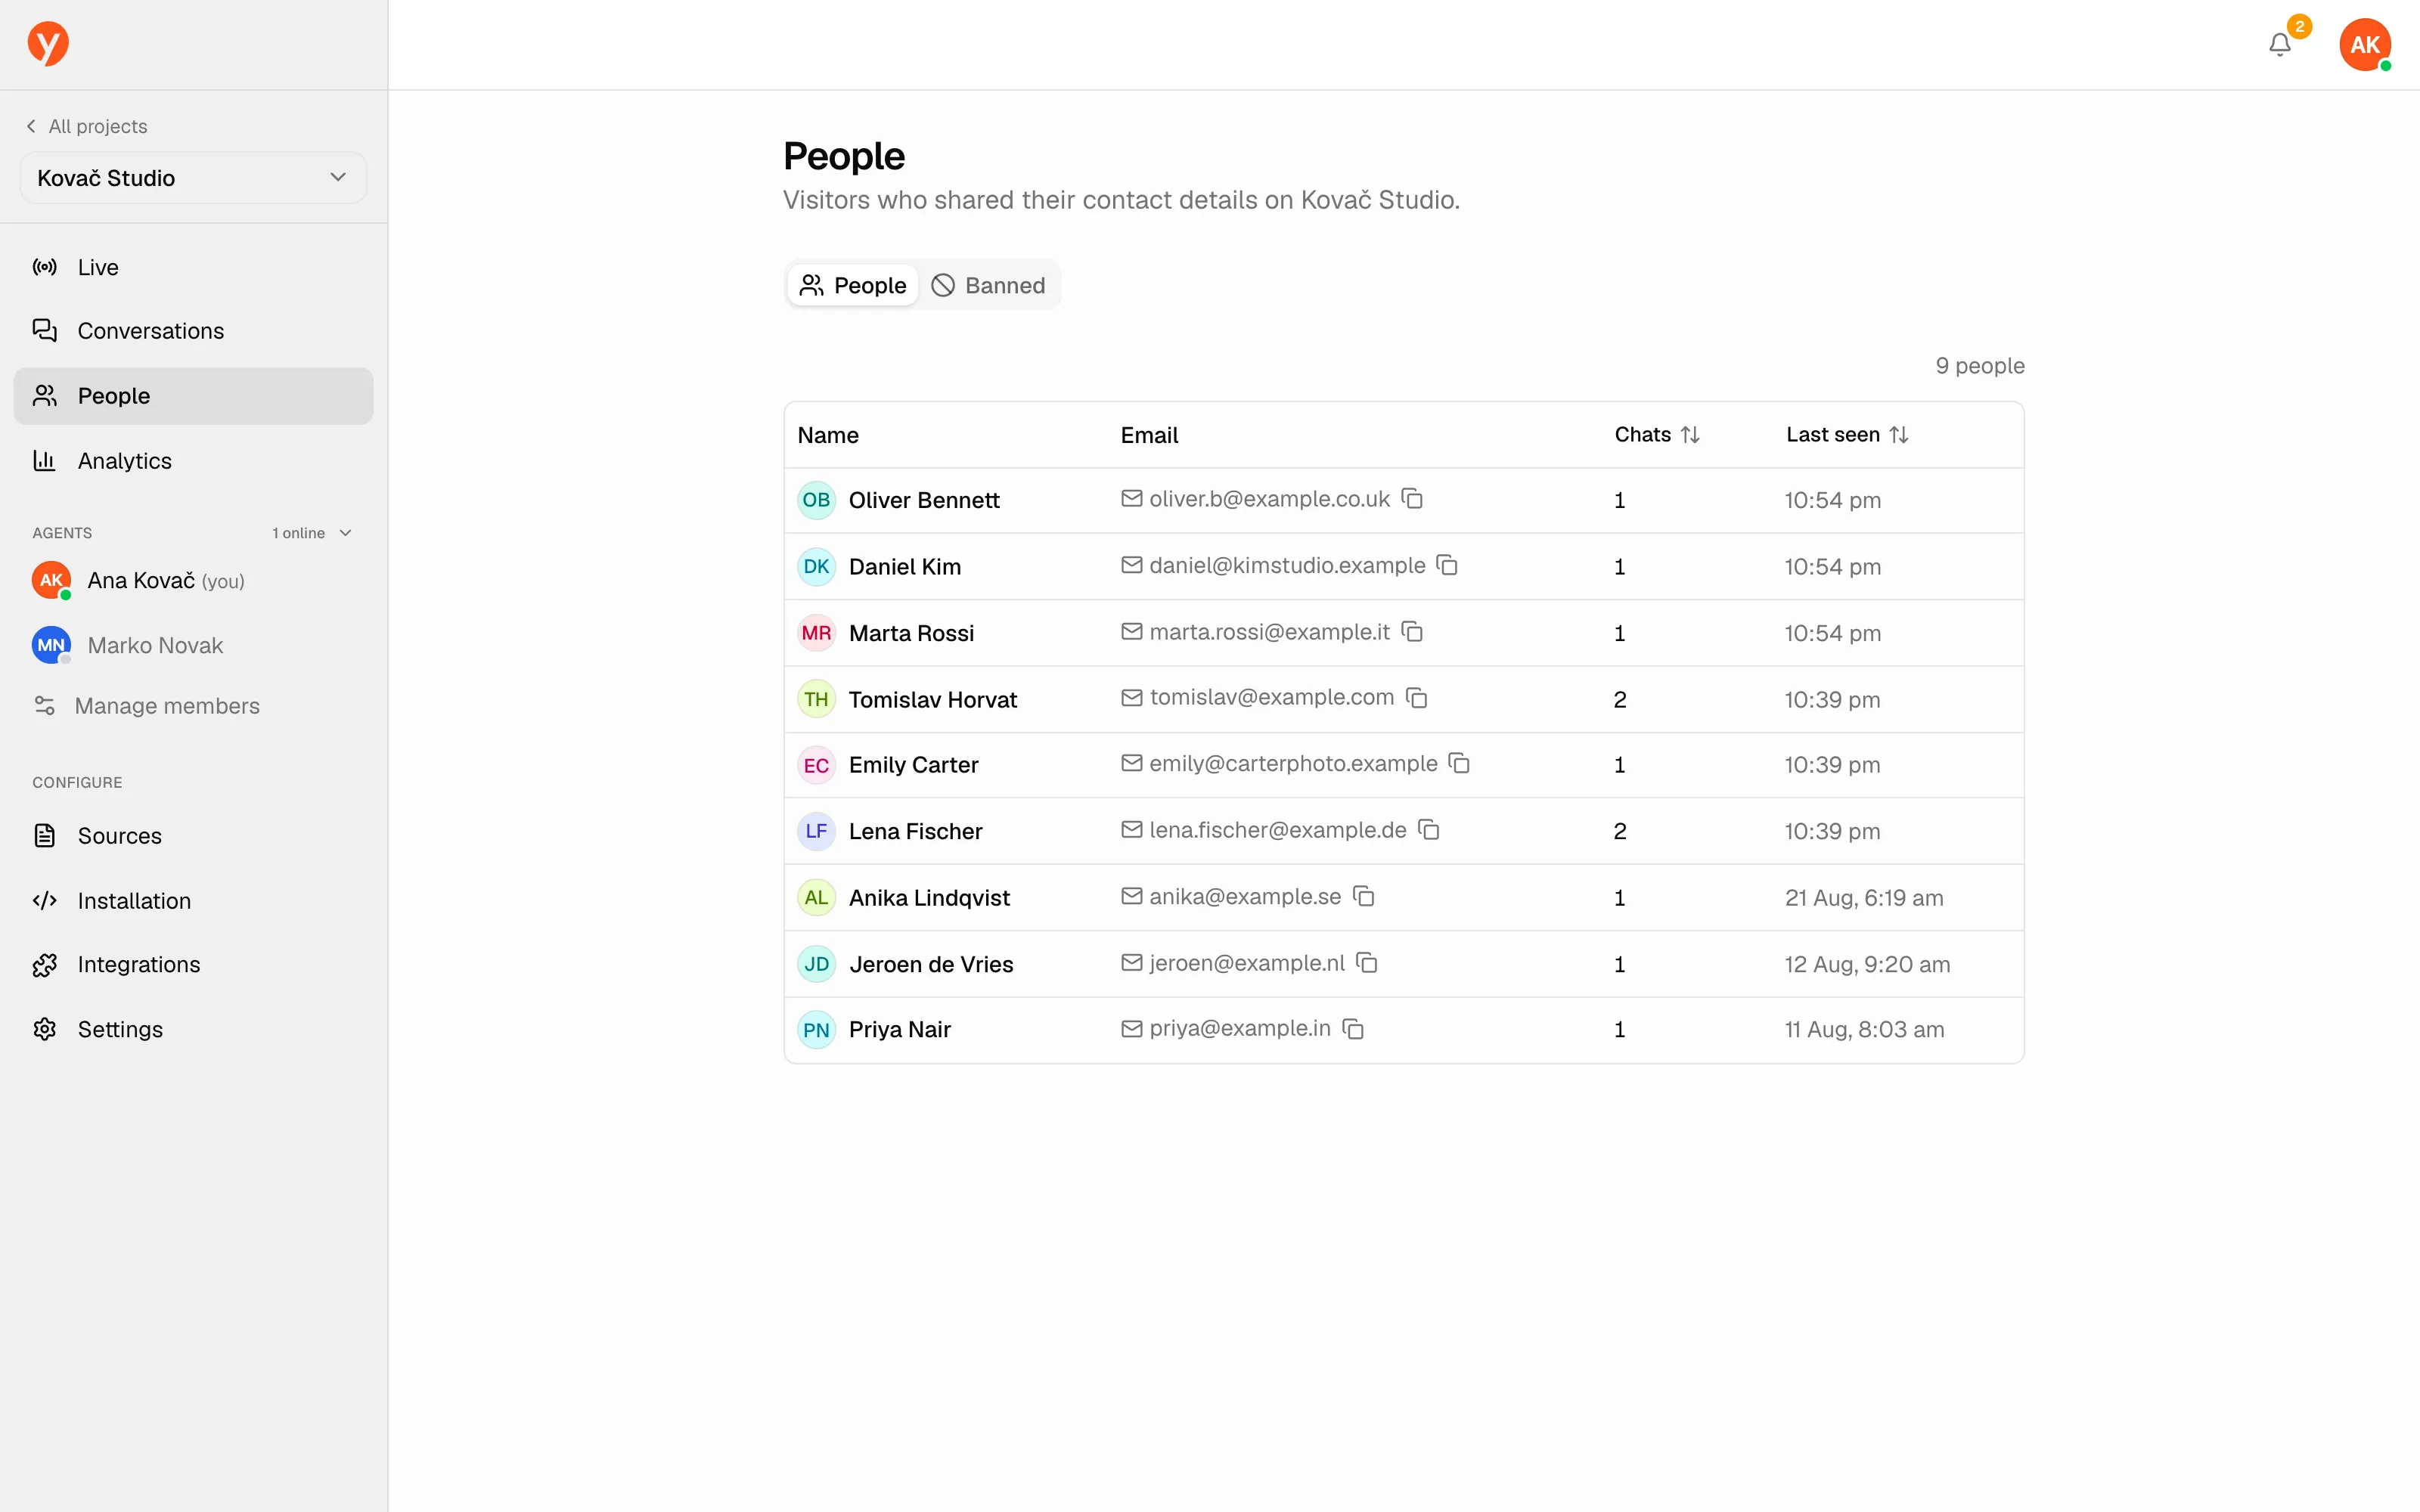Image resolution: width=2420 pixels, height=1512 pixels.
Task: Sort the table by Last seen column
Action: point(1847,435)
